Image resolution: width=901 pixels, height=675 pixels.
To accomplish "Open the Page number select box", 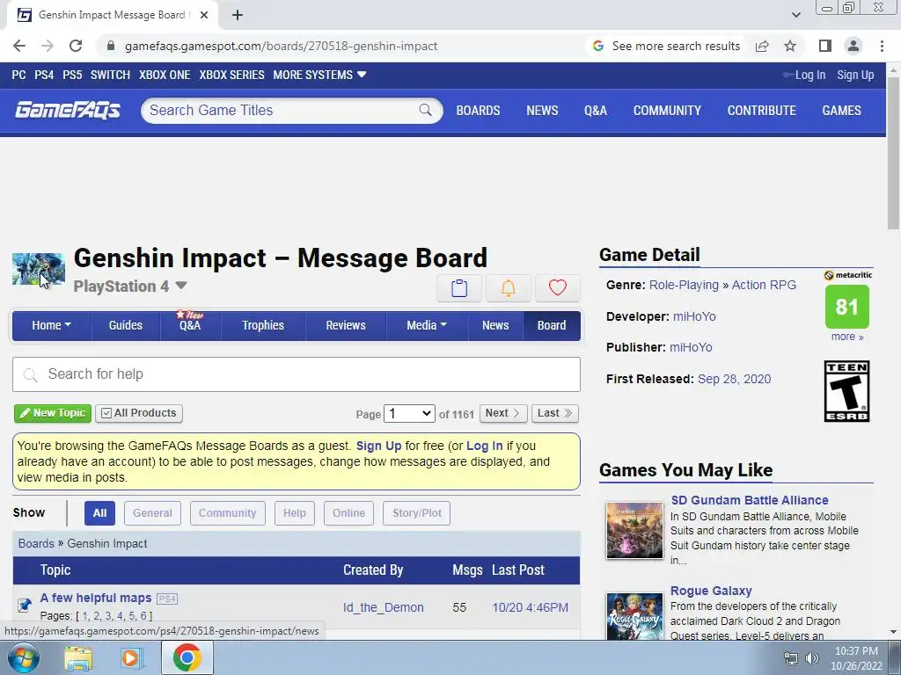I will tap(409, 413).
